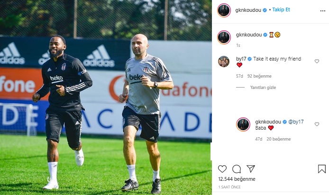Open by17's avatar next to comment
The height and width of the screenshot is (195, 329).
pos(223,62)
